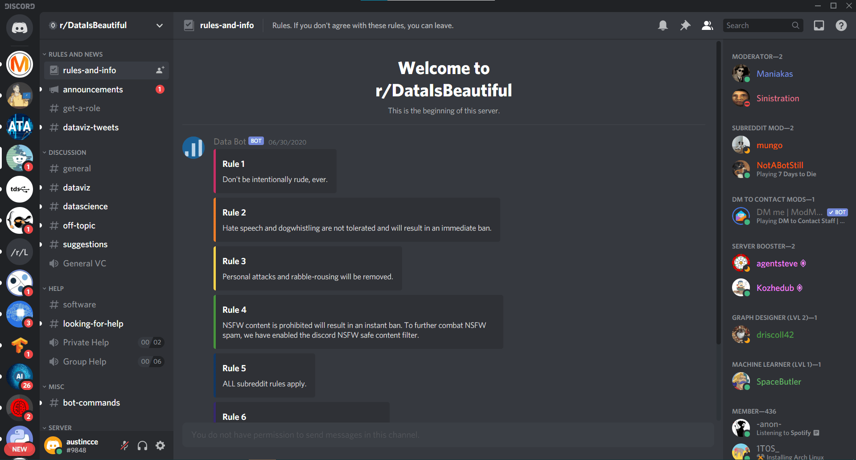Create invite for rules-and-info channel

coord(160,70)
